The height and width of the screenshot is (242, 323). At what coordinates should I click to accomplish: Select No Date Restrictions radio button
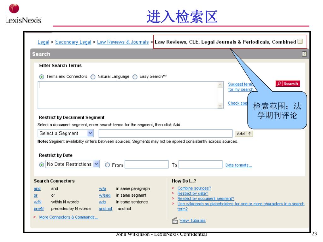coord(42,165)
